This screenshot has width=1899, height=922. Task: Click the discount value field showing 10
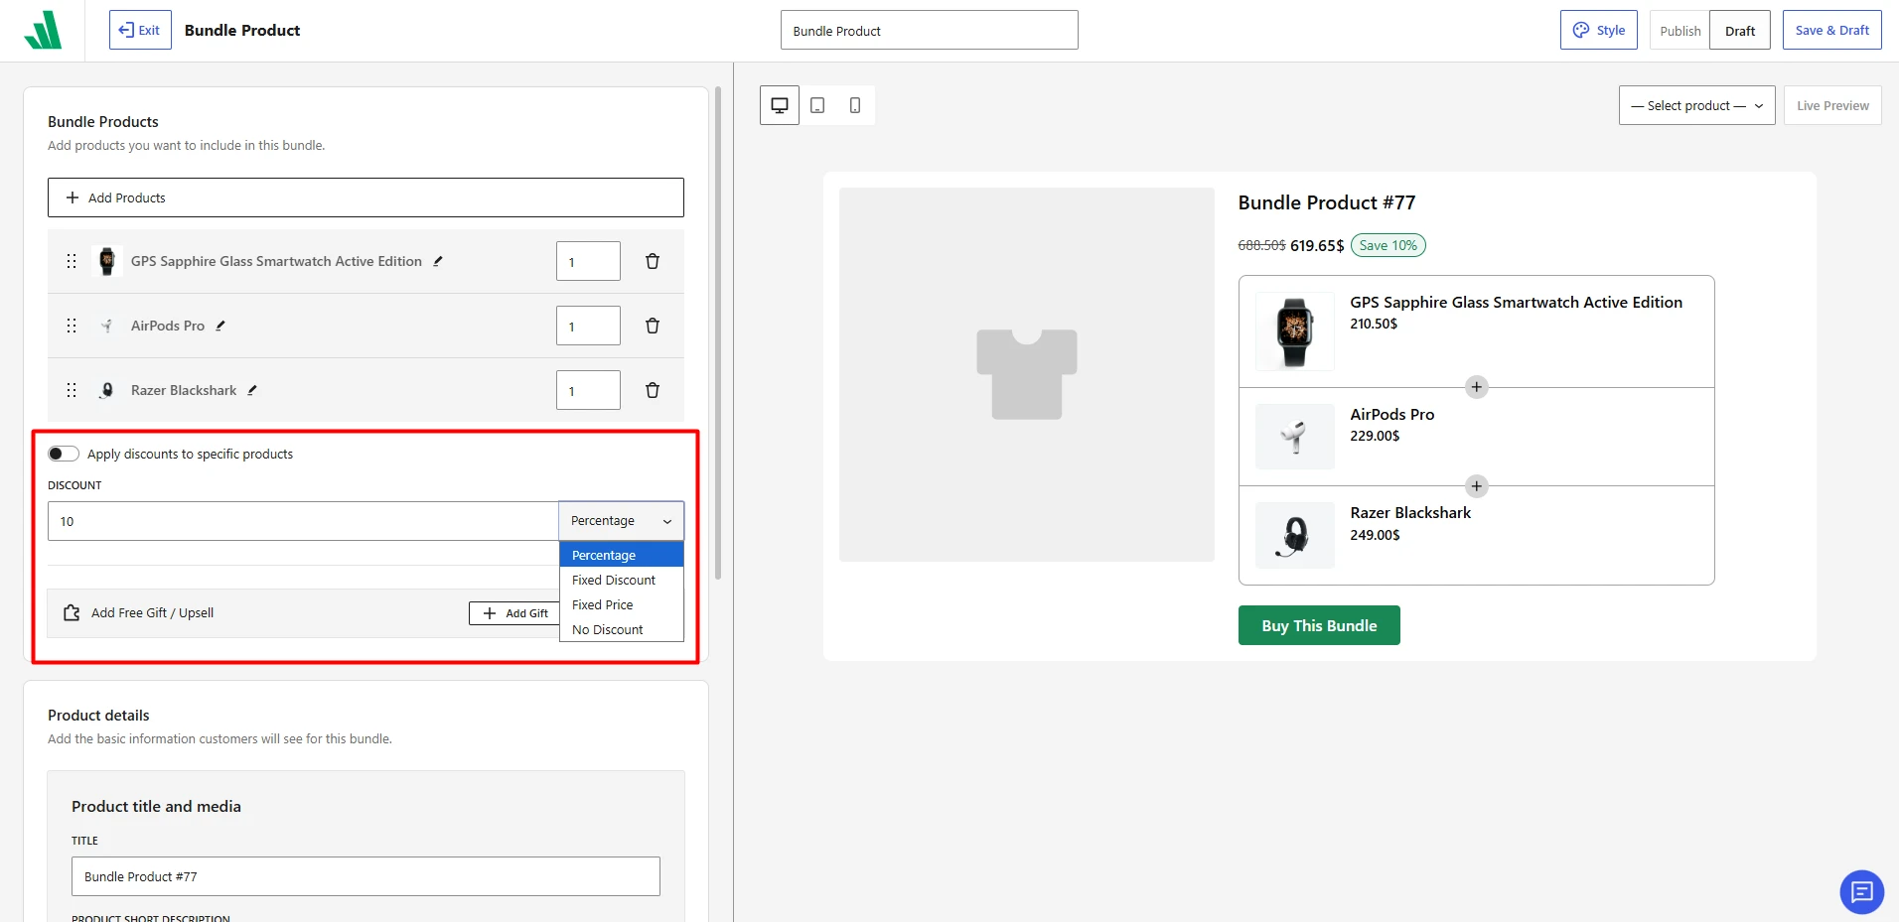coord(303,521)
